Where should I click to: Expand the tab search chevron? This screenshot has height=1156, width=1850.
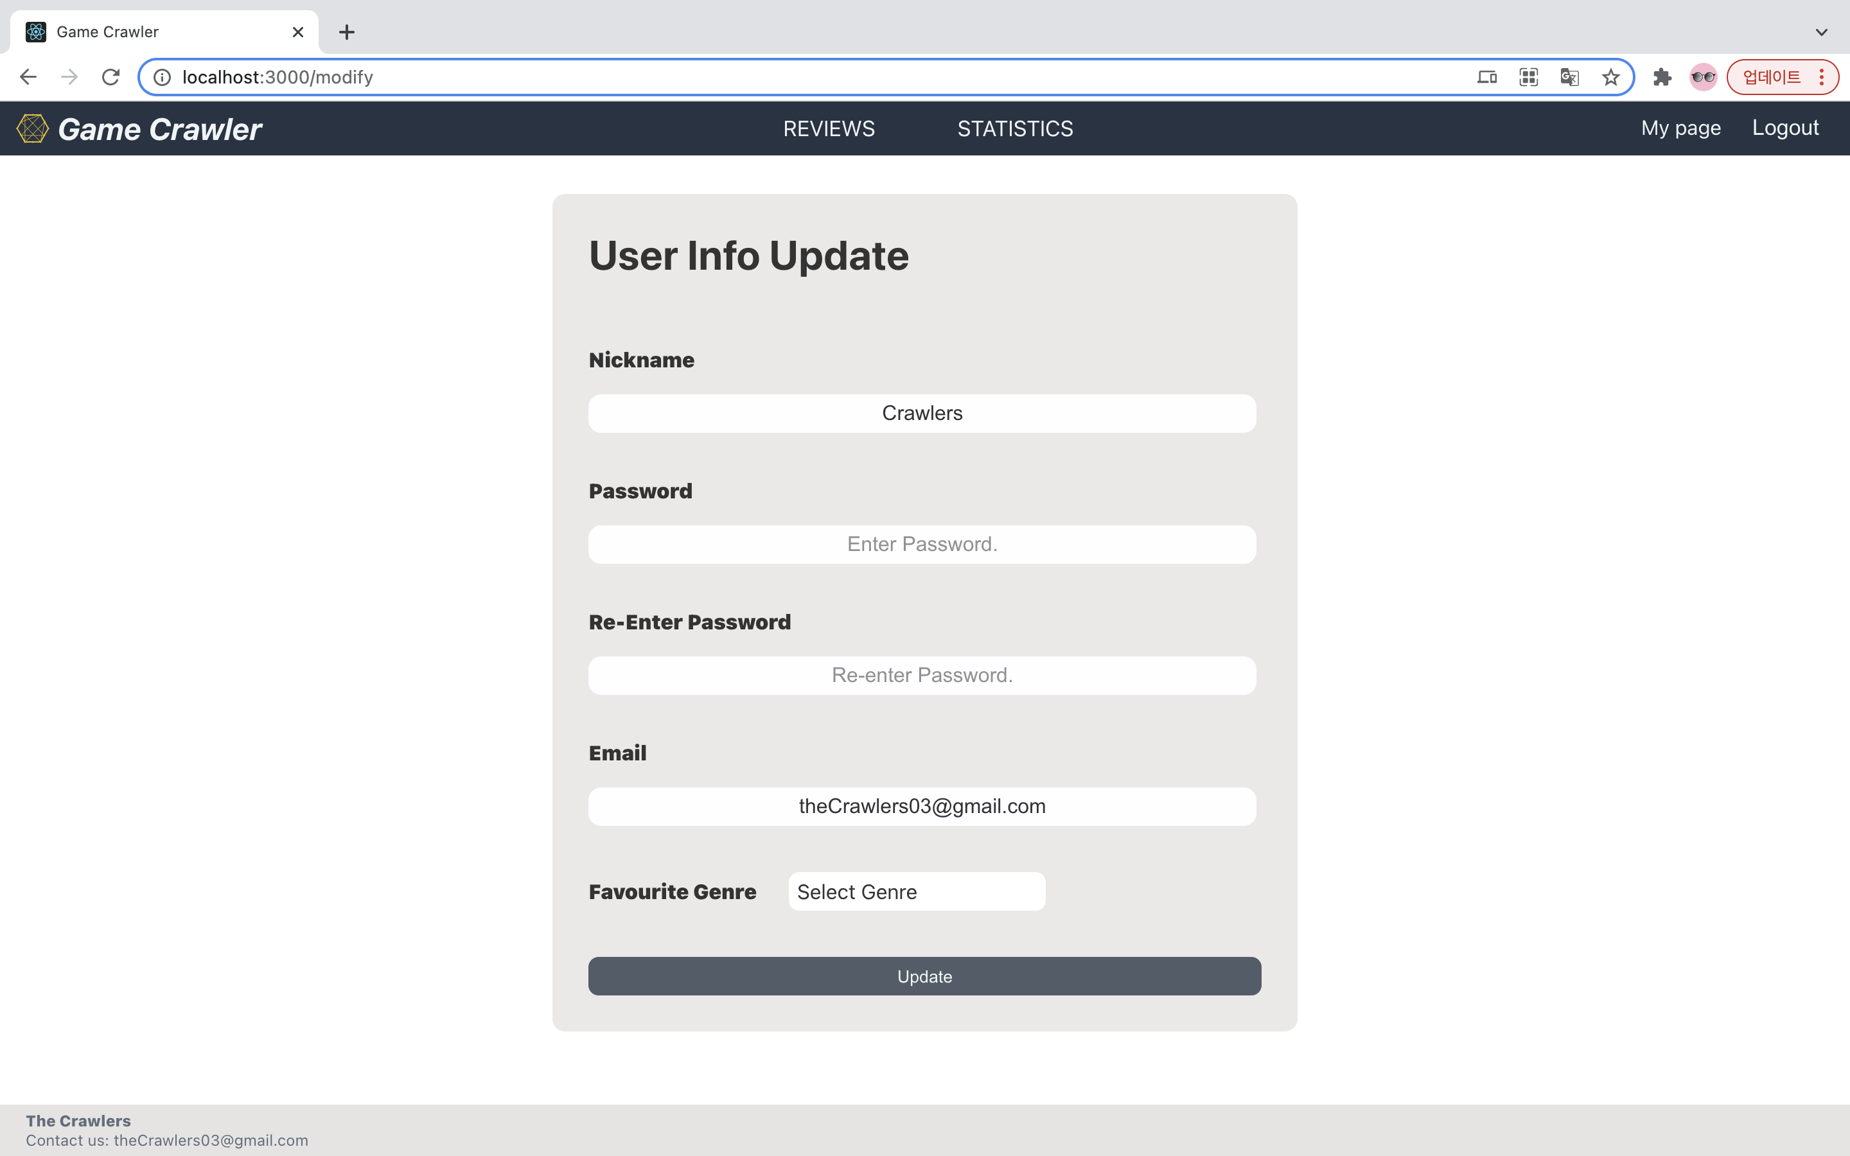pyautogui.click(x=1821, y=32)
